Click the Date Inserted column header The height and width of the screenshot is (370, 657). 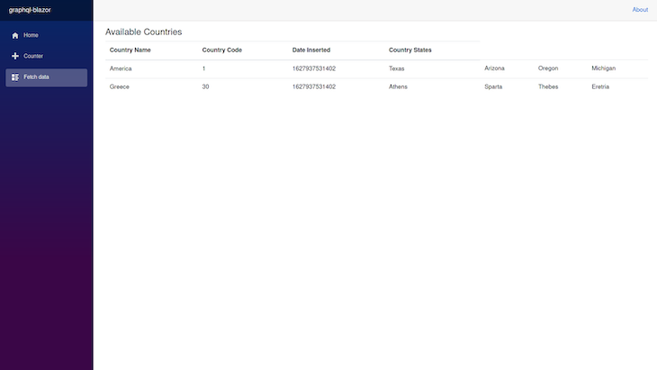(x=311, y=50)
